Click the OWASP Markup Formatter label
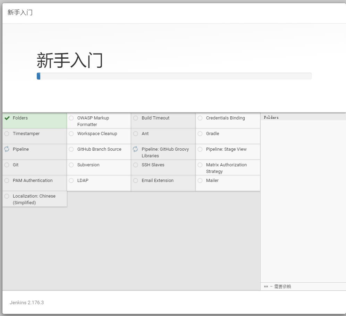346x316 pixels. tap(93, 121)
